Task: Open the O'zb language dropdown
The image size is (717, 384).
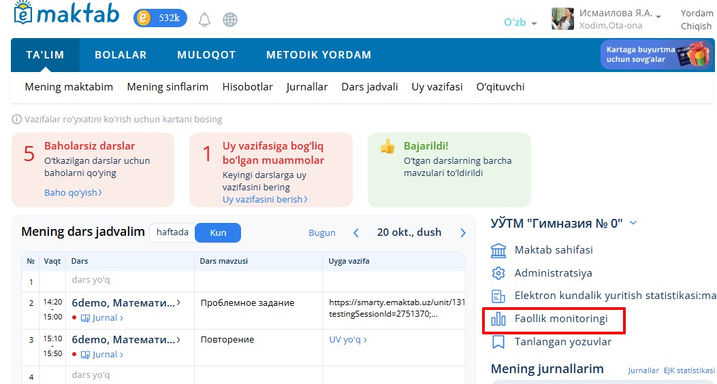Action: point(520,22)
